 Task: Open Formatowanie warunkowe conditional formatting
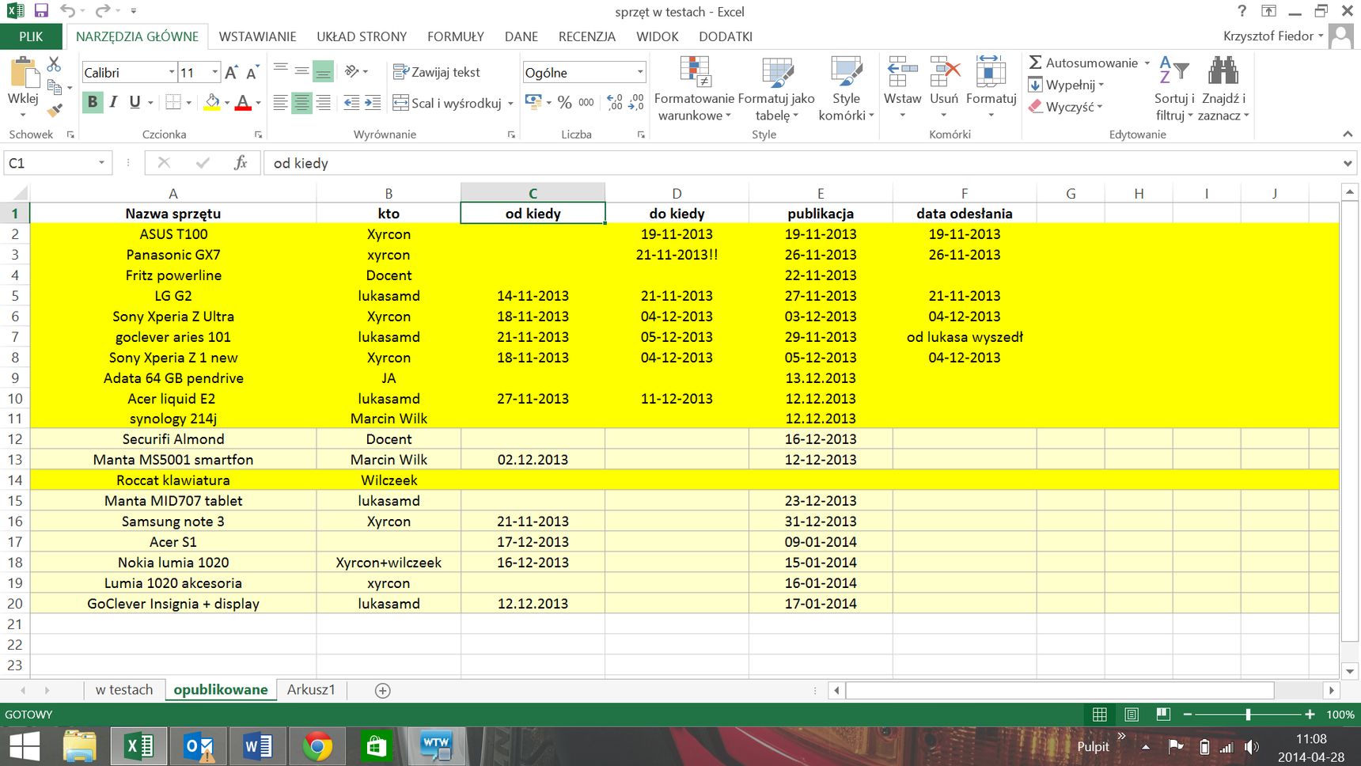[694, 89]
